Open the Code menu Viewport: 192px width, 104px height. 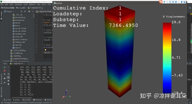pyautogui.click(x=26, y=5)
